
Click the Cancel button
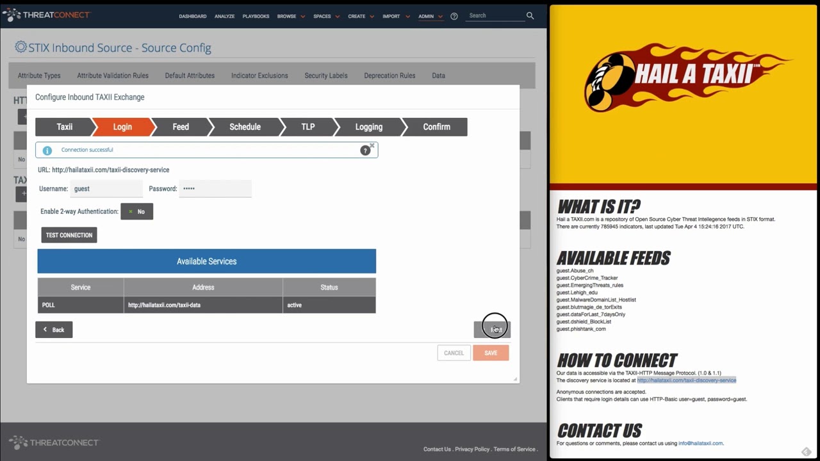[x=454, y=353]
